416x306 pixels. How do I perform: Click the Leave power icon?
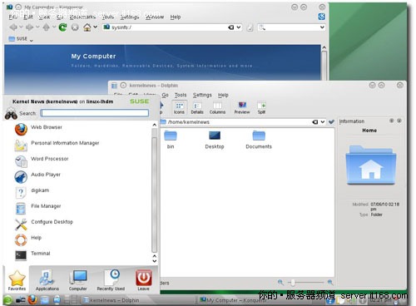click(143, 278)
